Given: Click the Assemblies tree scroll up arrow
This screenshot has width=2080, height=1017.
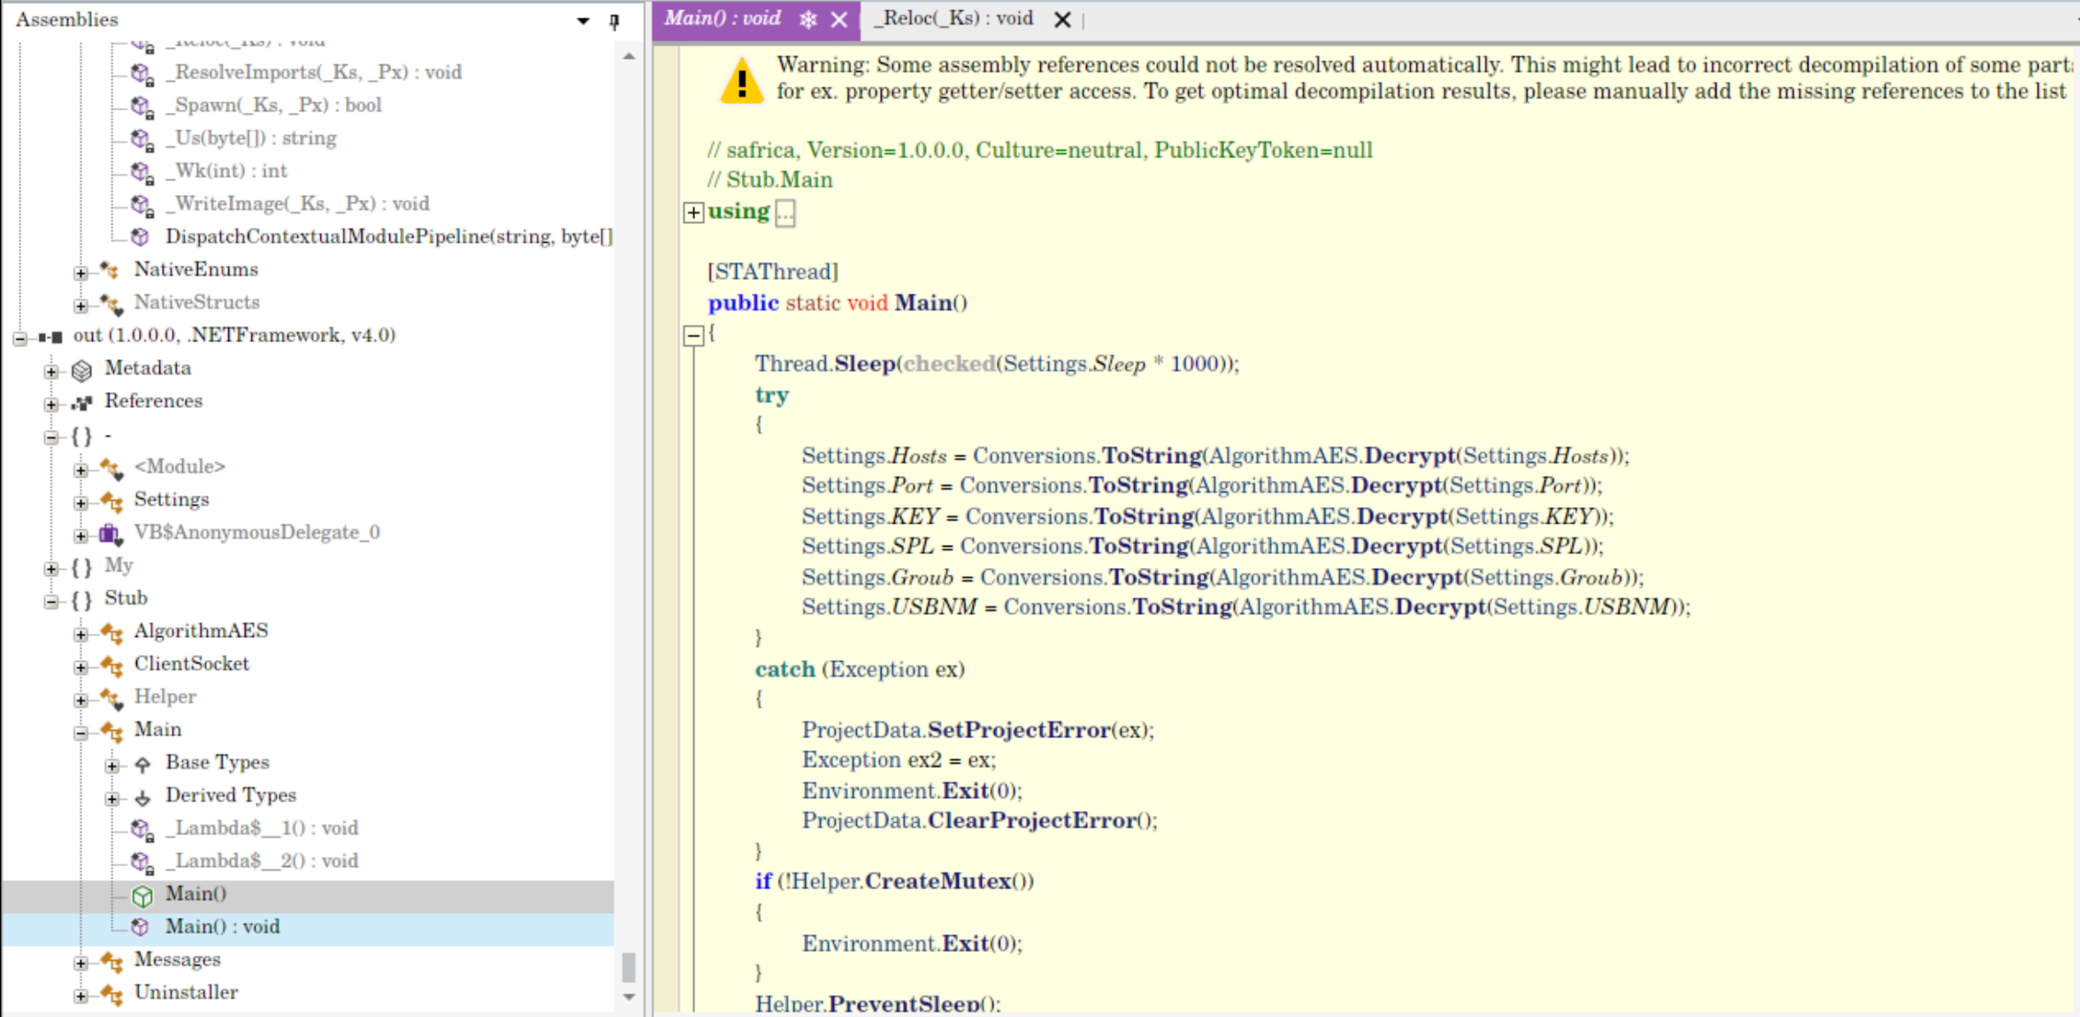Looking at the screenshot, I should 630,57.
